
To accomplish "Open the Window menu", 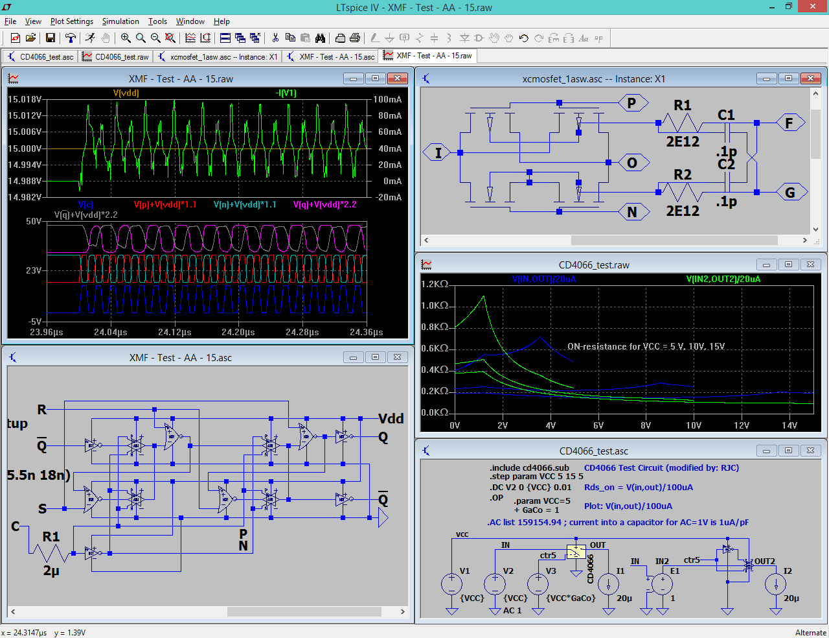I will click(190, 21).
